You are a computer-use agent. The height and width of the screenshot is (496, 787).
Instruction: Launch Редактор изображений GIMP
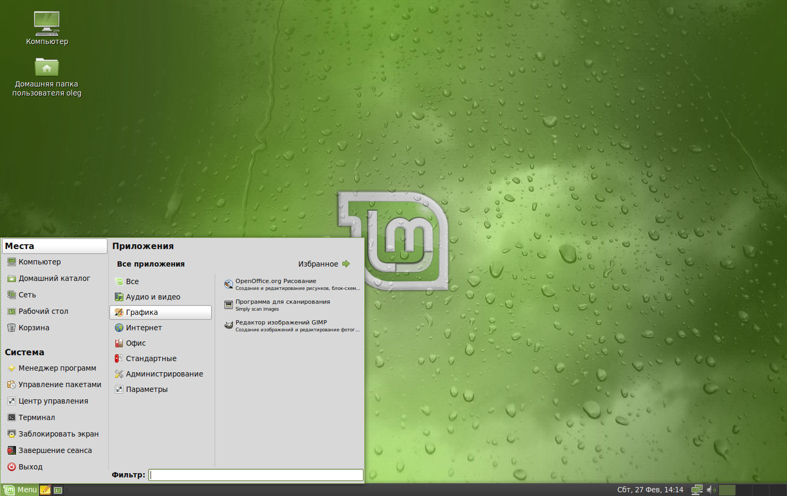291,326
